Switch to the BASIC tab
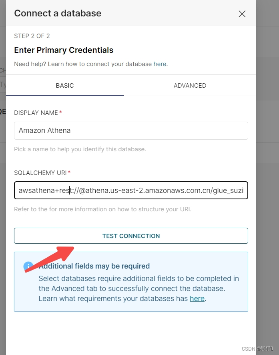Viewport: 279px width, 355px height. pyautogui.click(x=65, y=86)
